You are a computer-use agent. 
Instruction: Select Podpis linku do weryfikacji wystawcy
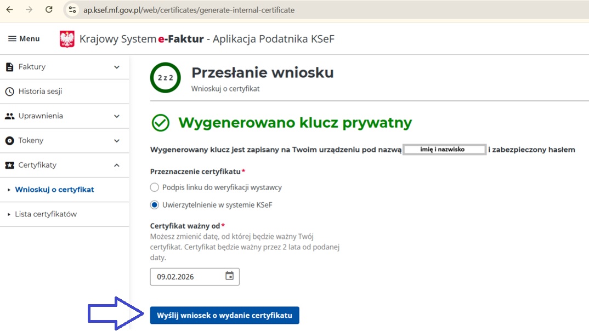[x=155, y=187]
